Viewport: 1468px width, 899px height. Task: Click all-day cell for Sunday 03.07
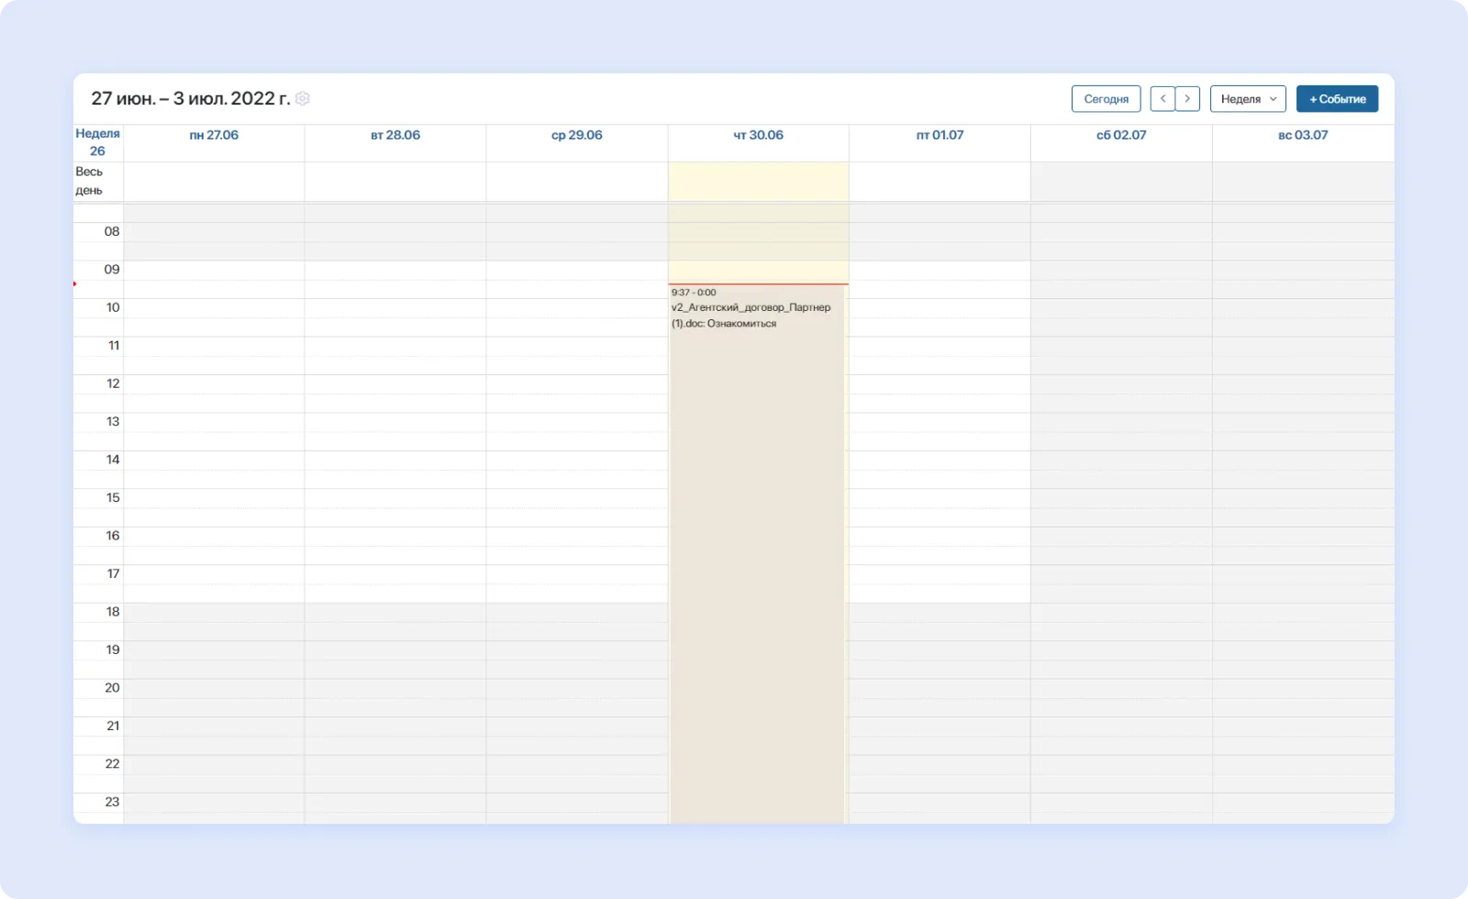click(x=1303, y=182)
